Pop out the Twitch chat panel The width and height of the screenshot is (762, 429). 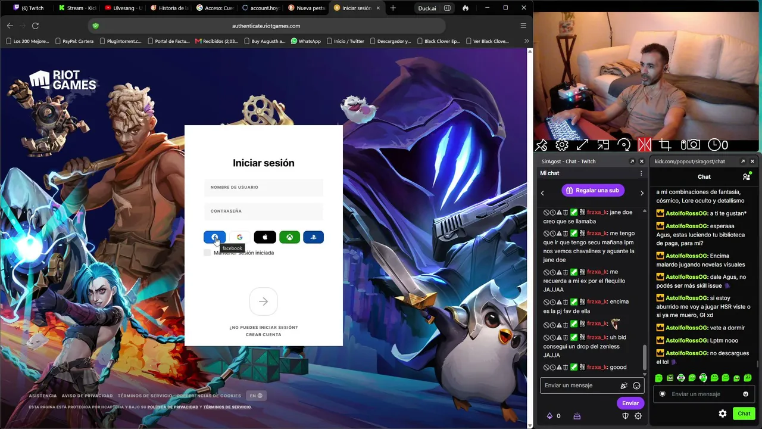pos(632,161)
